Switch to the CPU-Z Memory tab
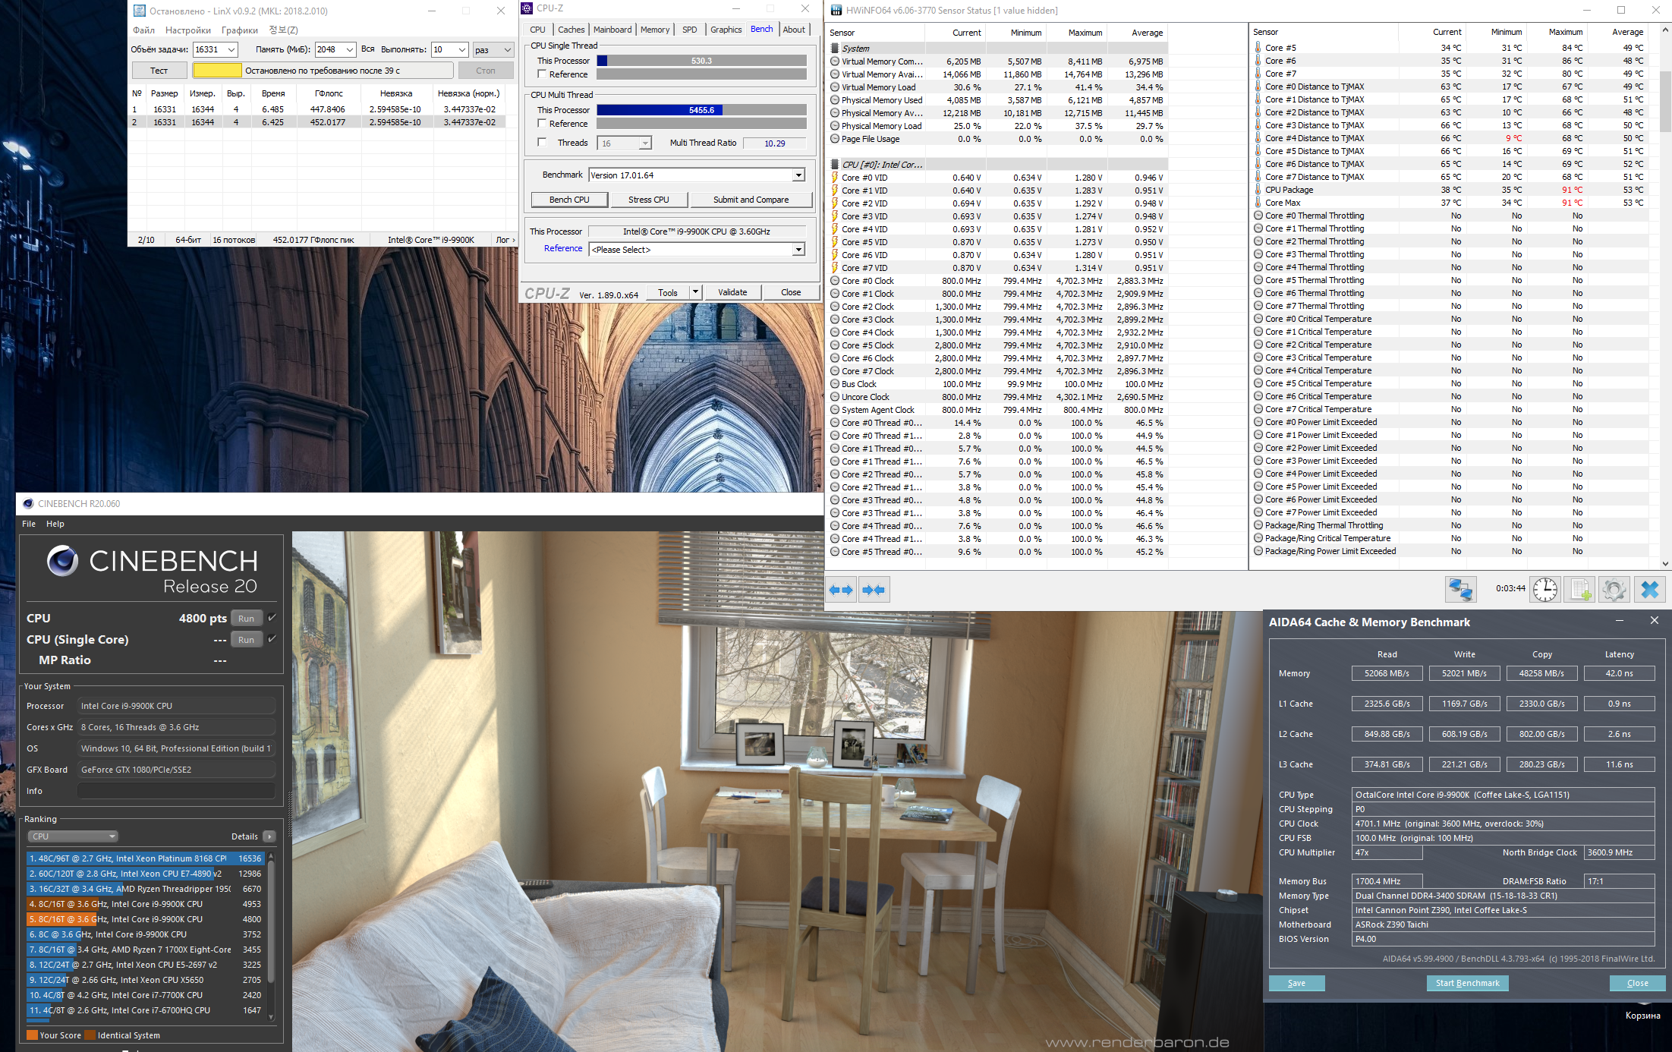The width and height of the screenshot is (1672, 1052). [x=654, y=30]
